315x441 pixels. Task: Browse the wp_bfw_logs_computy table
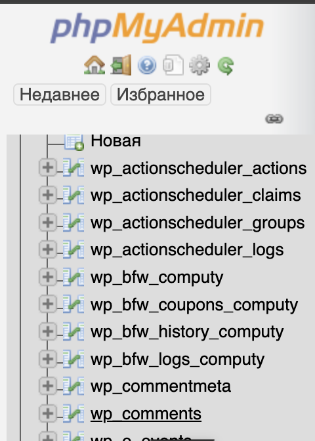tap(177, 360)
